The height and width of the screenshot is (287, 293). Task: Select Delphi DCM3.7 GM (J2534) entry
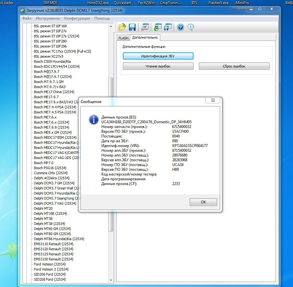tap(54, 183)
